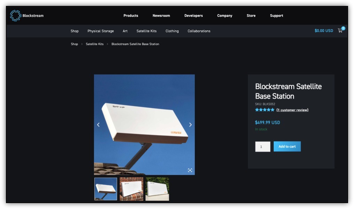The width and height of the screenshot is (354, 209).
Task: Open Products in top navigation
Action: 131,16
